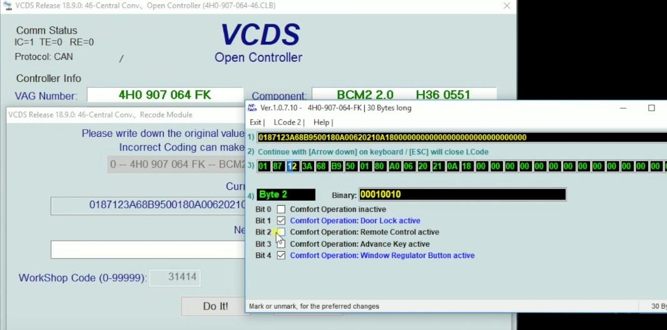Click the VAG Number field 4H0 907 064 FK
The height and width of the screenshot is (330, 667).
(x=165, y=95)
